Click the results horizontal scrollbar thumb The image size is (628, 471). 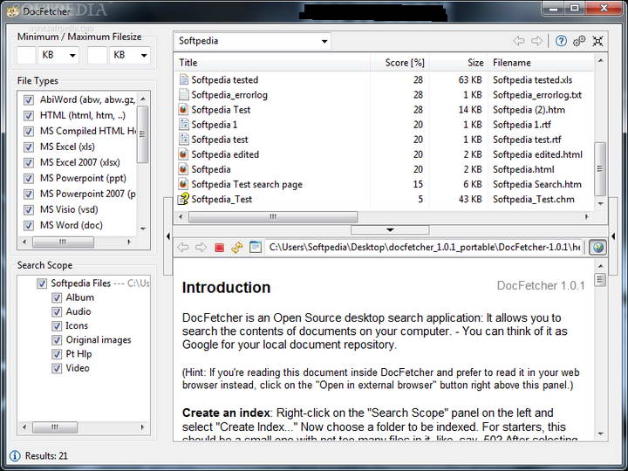pyautogui.click(x=273, y=217)
